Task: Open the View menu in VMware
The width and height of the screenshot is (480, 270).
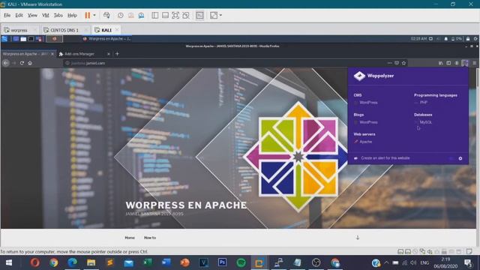Action: pos(32,15)
